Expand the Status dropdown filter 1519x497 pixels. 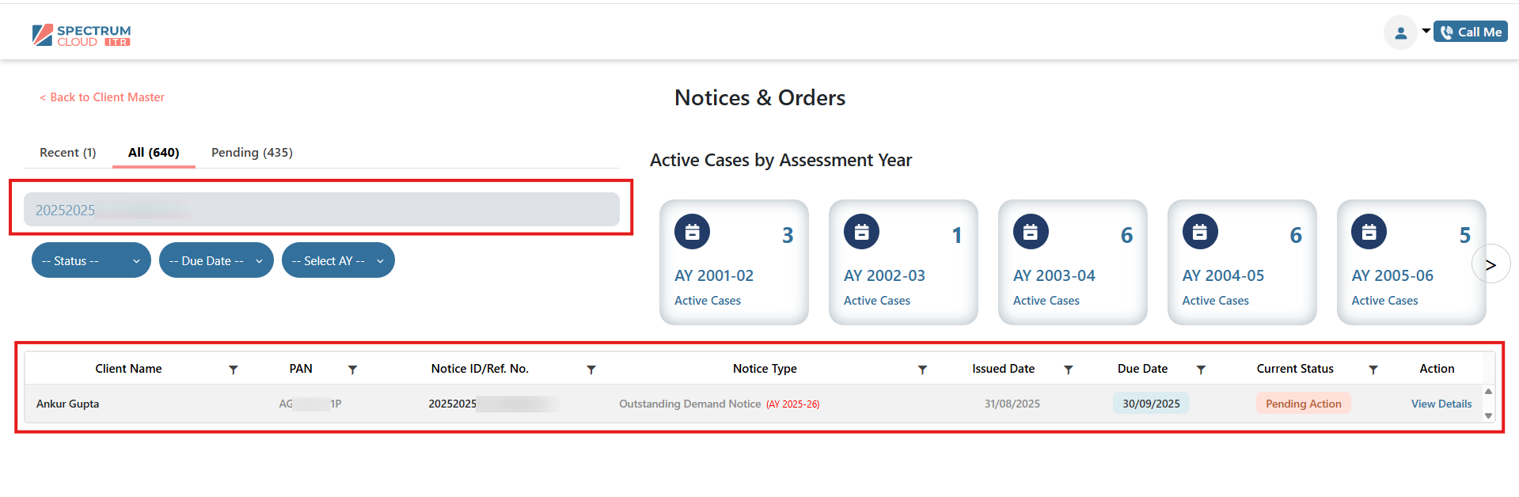point(91,260)
